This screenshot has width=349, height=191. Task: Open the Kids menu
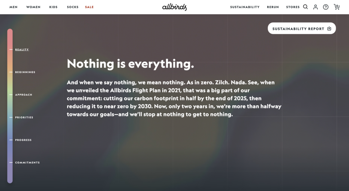[54, 7]
